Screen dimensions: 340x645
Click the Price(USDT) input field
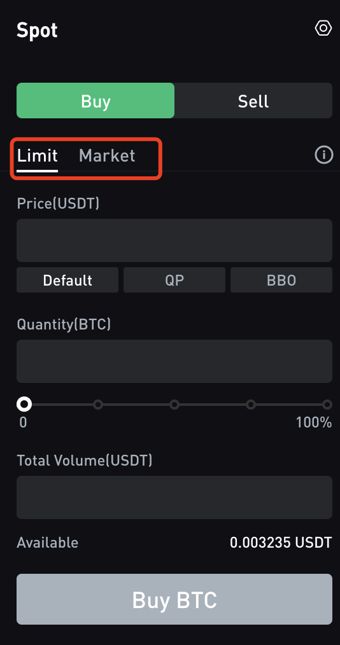coord(174,240)
